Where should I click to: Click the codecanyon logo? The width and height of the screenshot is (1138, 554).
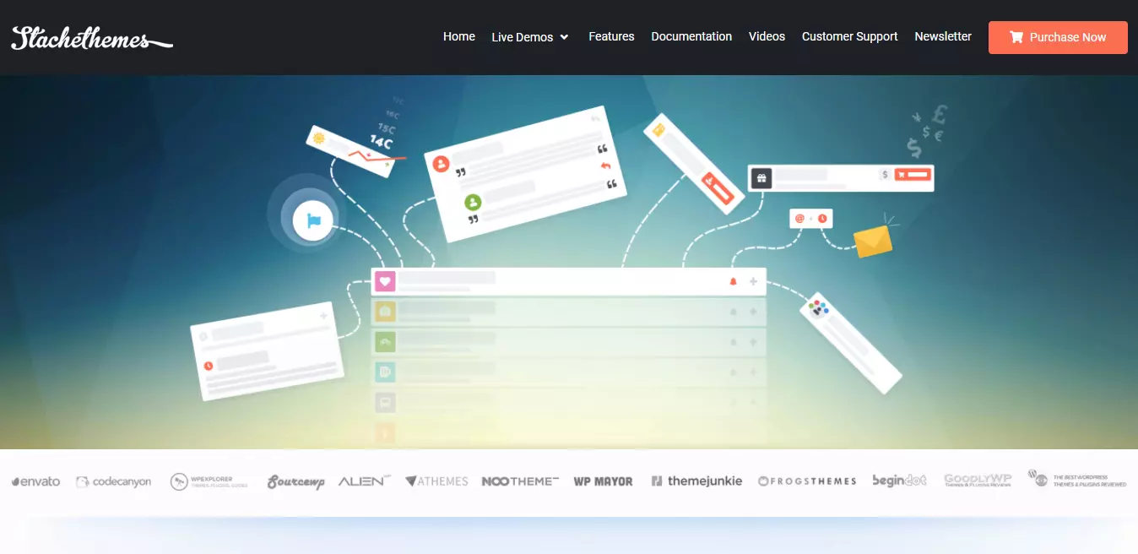[x=114, y=481]
